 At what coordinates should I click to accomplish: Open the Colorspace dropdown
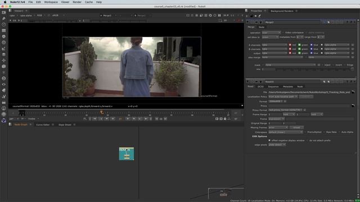[286, 132]
